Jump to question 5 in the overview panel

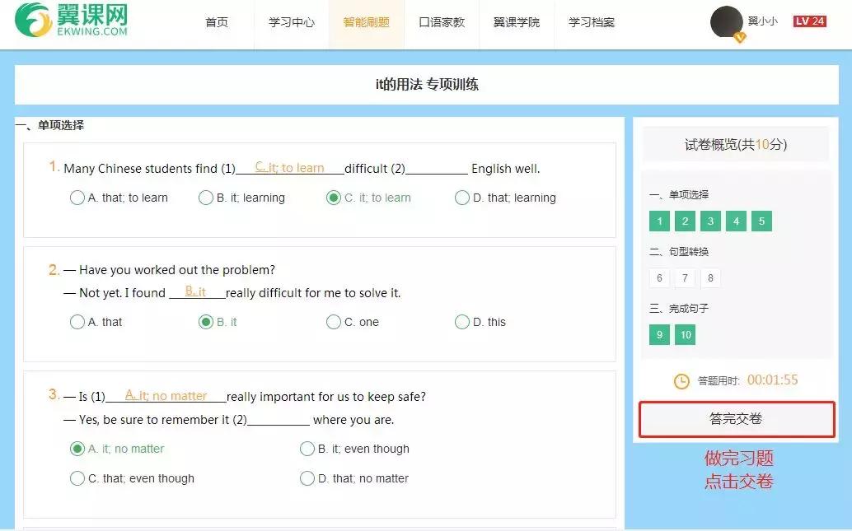tap(763, 221)
